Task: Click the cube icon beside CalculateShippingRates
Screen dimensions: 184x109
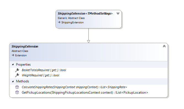Action: point(17,87)
